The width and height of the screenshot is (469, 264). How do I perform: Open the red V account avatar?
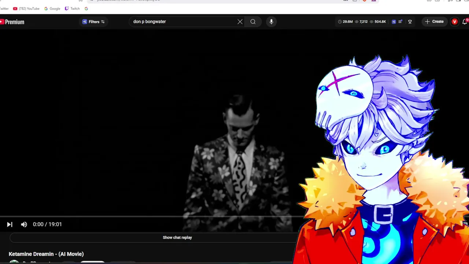pos(454,22)
